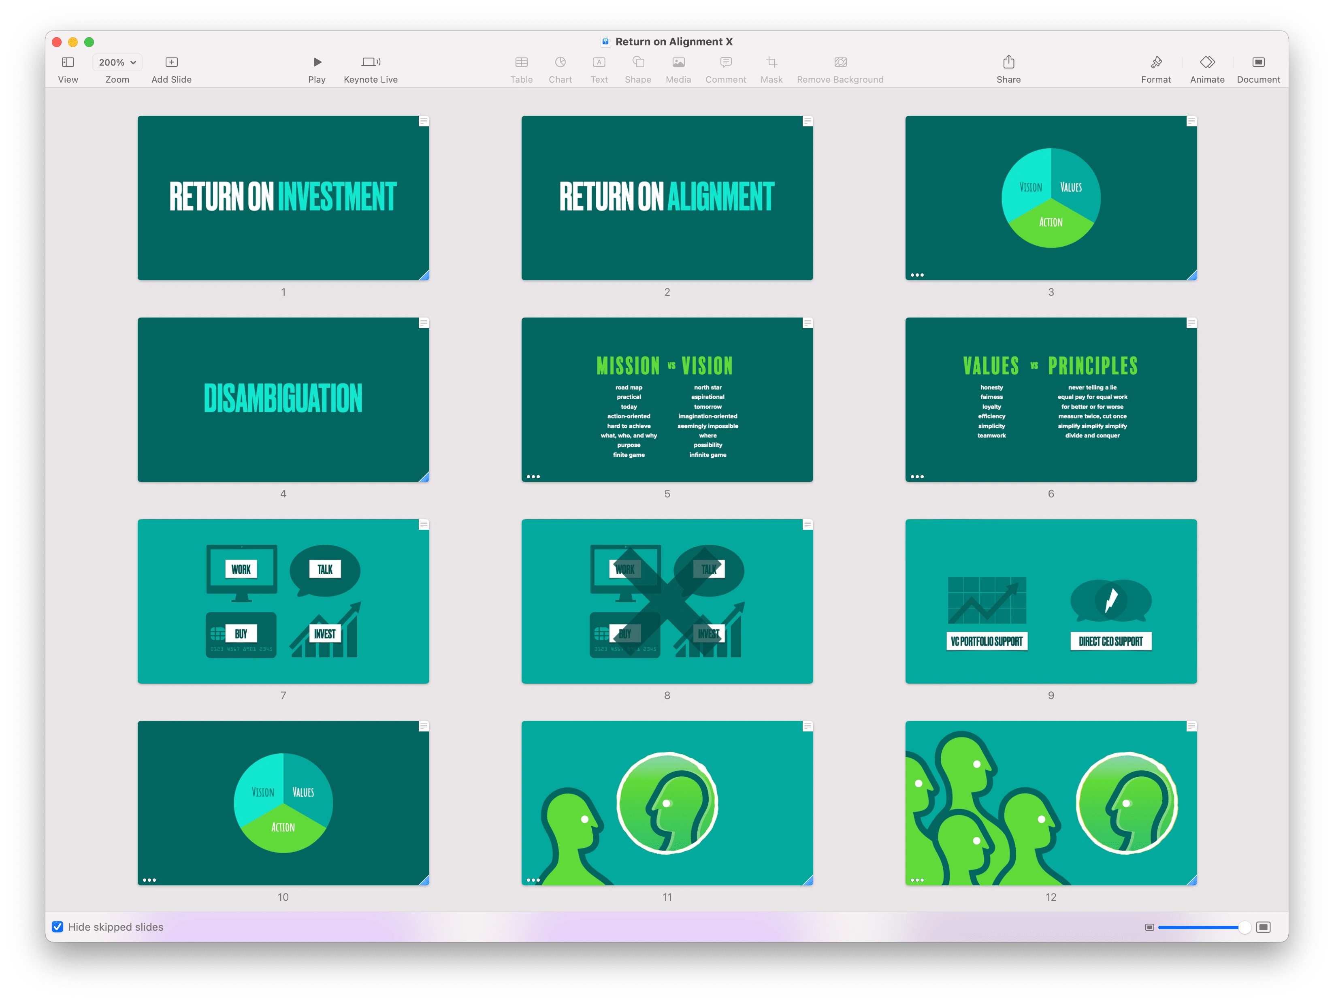
Task: Select slide 3 pie chart thumbnail
Action: [x=1051, y=198]
